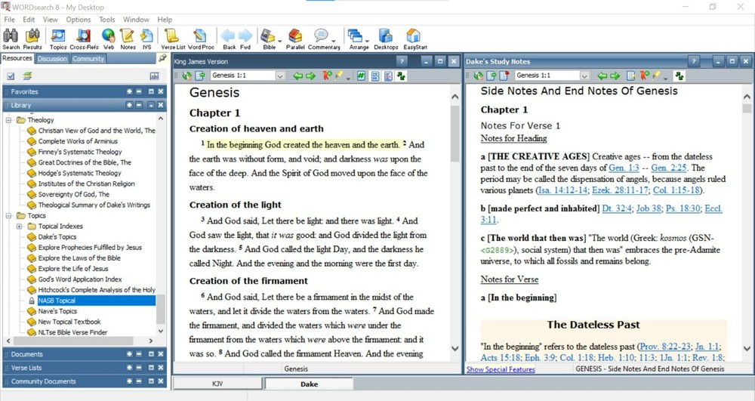Screen dimensions: 755x401
Task: Open the Parallel books tool
Action: (x=295, y=39)
